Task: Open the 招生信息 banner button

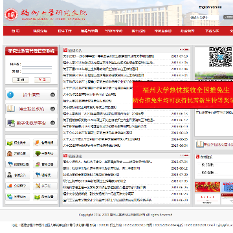Action: [x=31, y=94]
